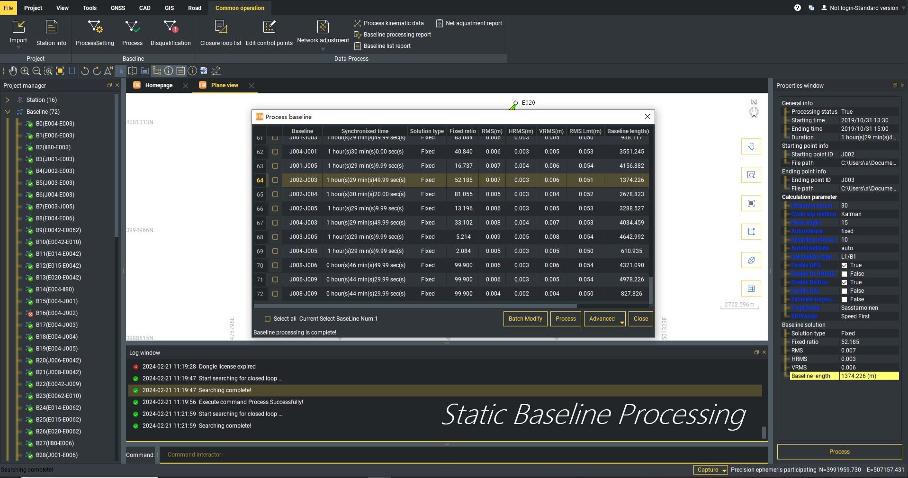Open the dropdown arrow under Import
Screen dimensions: 908x478
(x=18, y=48)
